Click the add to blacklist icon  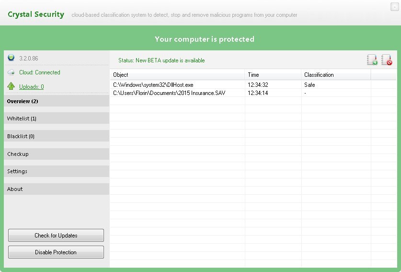387,60
